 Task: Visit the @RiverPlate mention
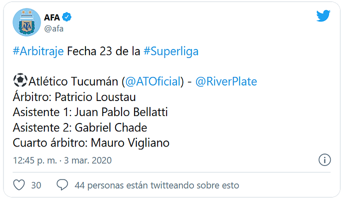226,81
